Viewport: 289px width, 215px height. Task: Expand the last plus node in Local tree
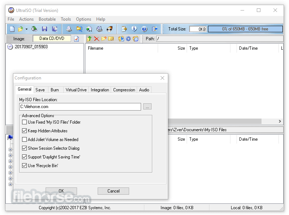pos(10,184)
